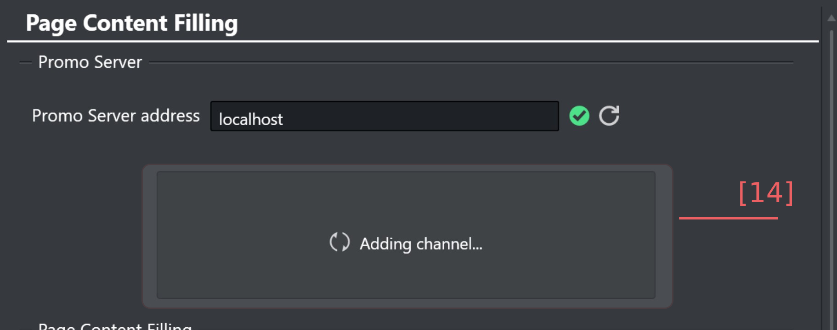This screenshot has width=837, height=330.
Task: Click the partially visible bottom section label
Action: click(x=115, y=326)
